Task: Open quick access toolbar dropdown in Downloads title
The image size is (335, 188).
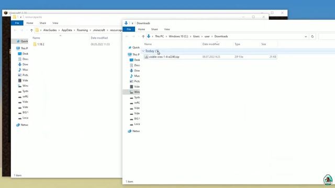Action: (132, 23)
